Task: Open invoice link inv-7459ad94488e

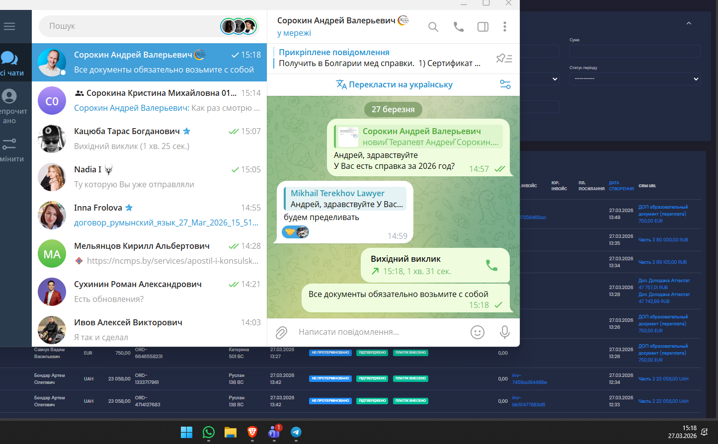Action: tap(529, 379)
